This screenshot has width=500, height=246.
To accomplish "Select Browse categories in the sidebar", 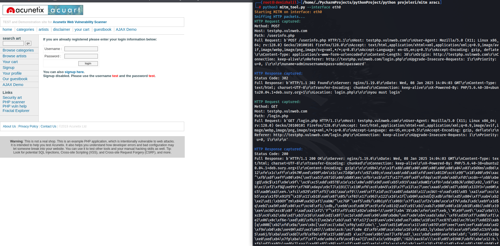I will [x=18, y=50].
